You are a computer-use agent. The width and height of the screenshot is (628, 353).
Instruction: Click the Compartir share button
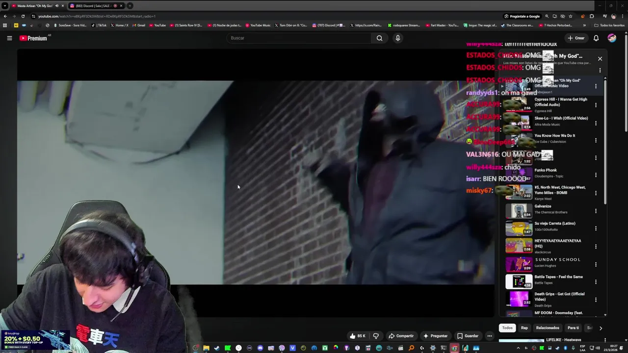pyautogui.click(x=401, y=336)
